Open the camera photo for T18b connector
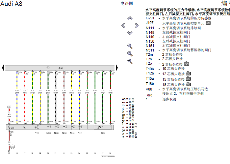The height and width of the screenshot is (164, 230). [188, 84]
